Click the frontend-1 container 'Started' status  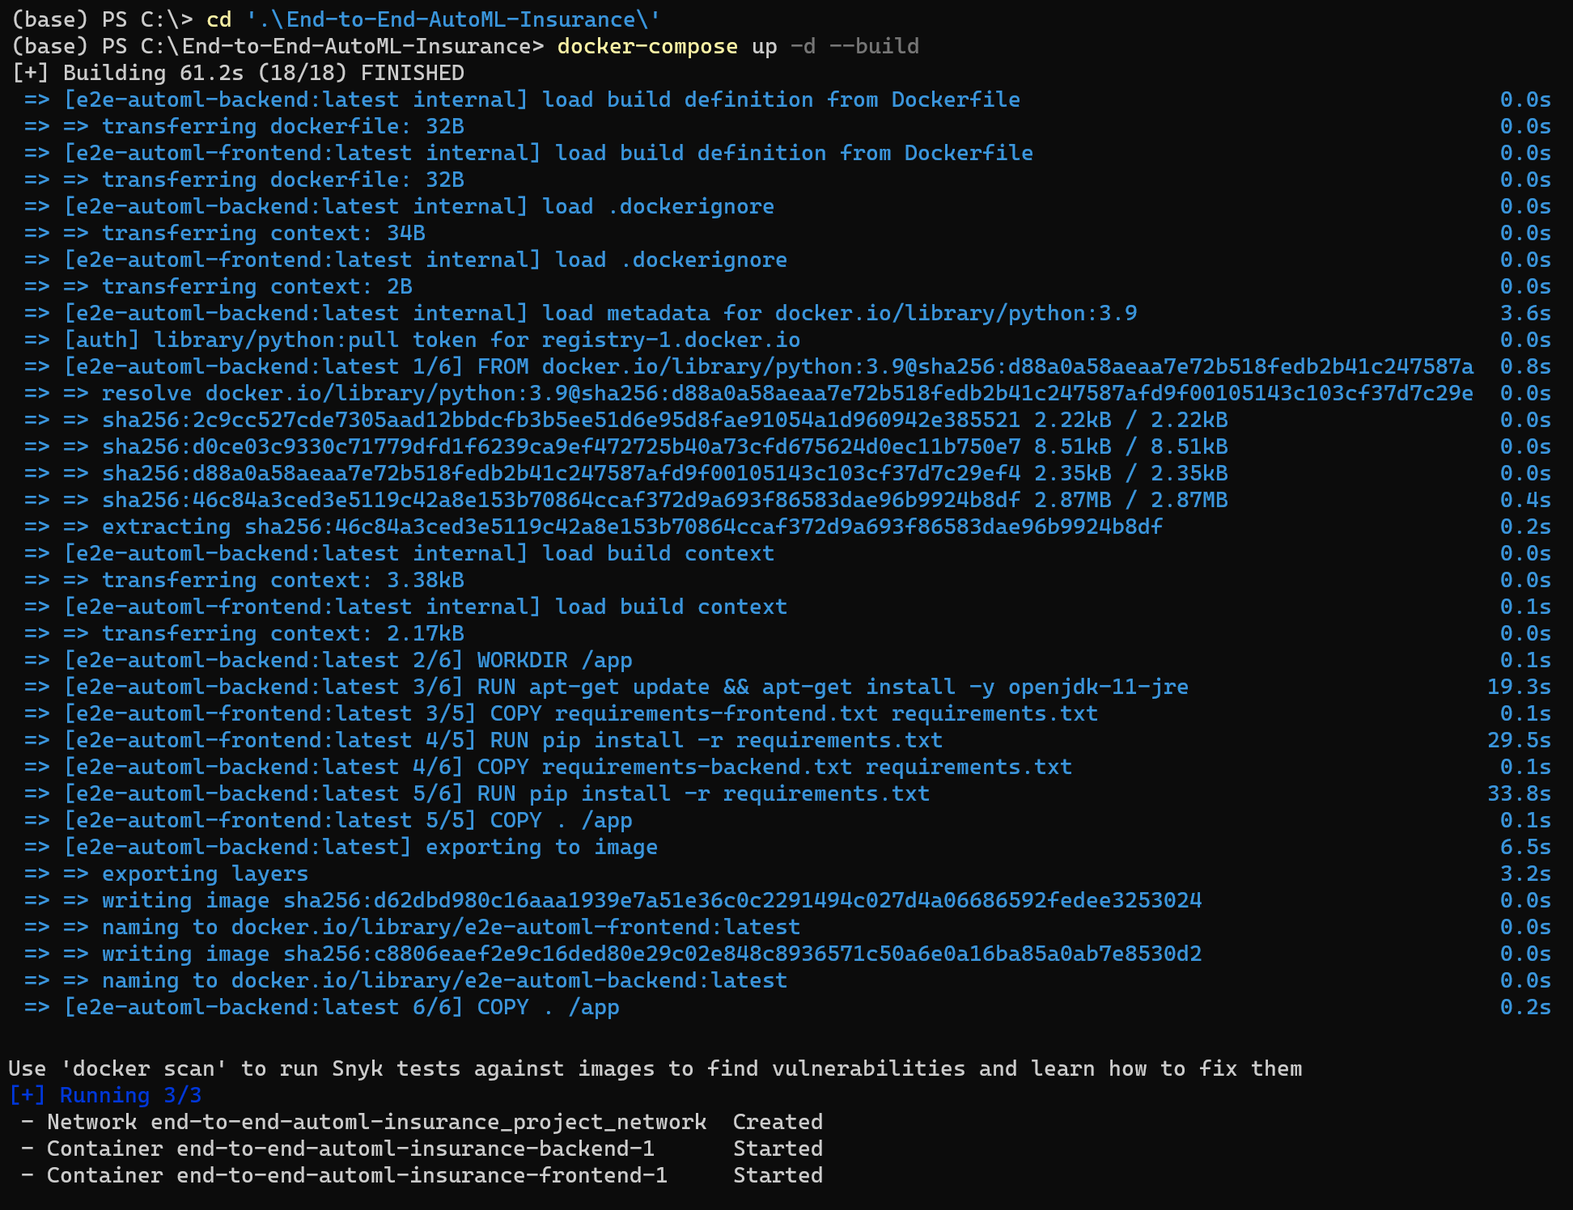[x=778, y=1175]
